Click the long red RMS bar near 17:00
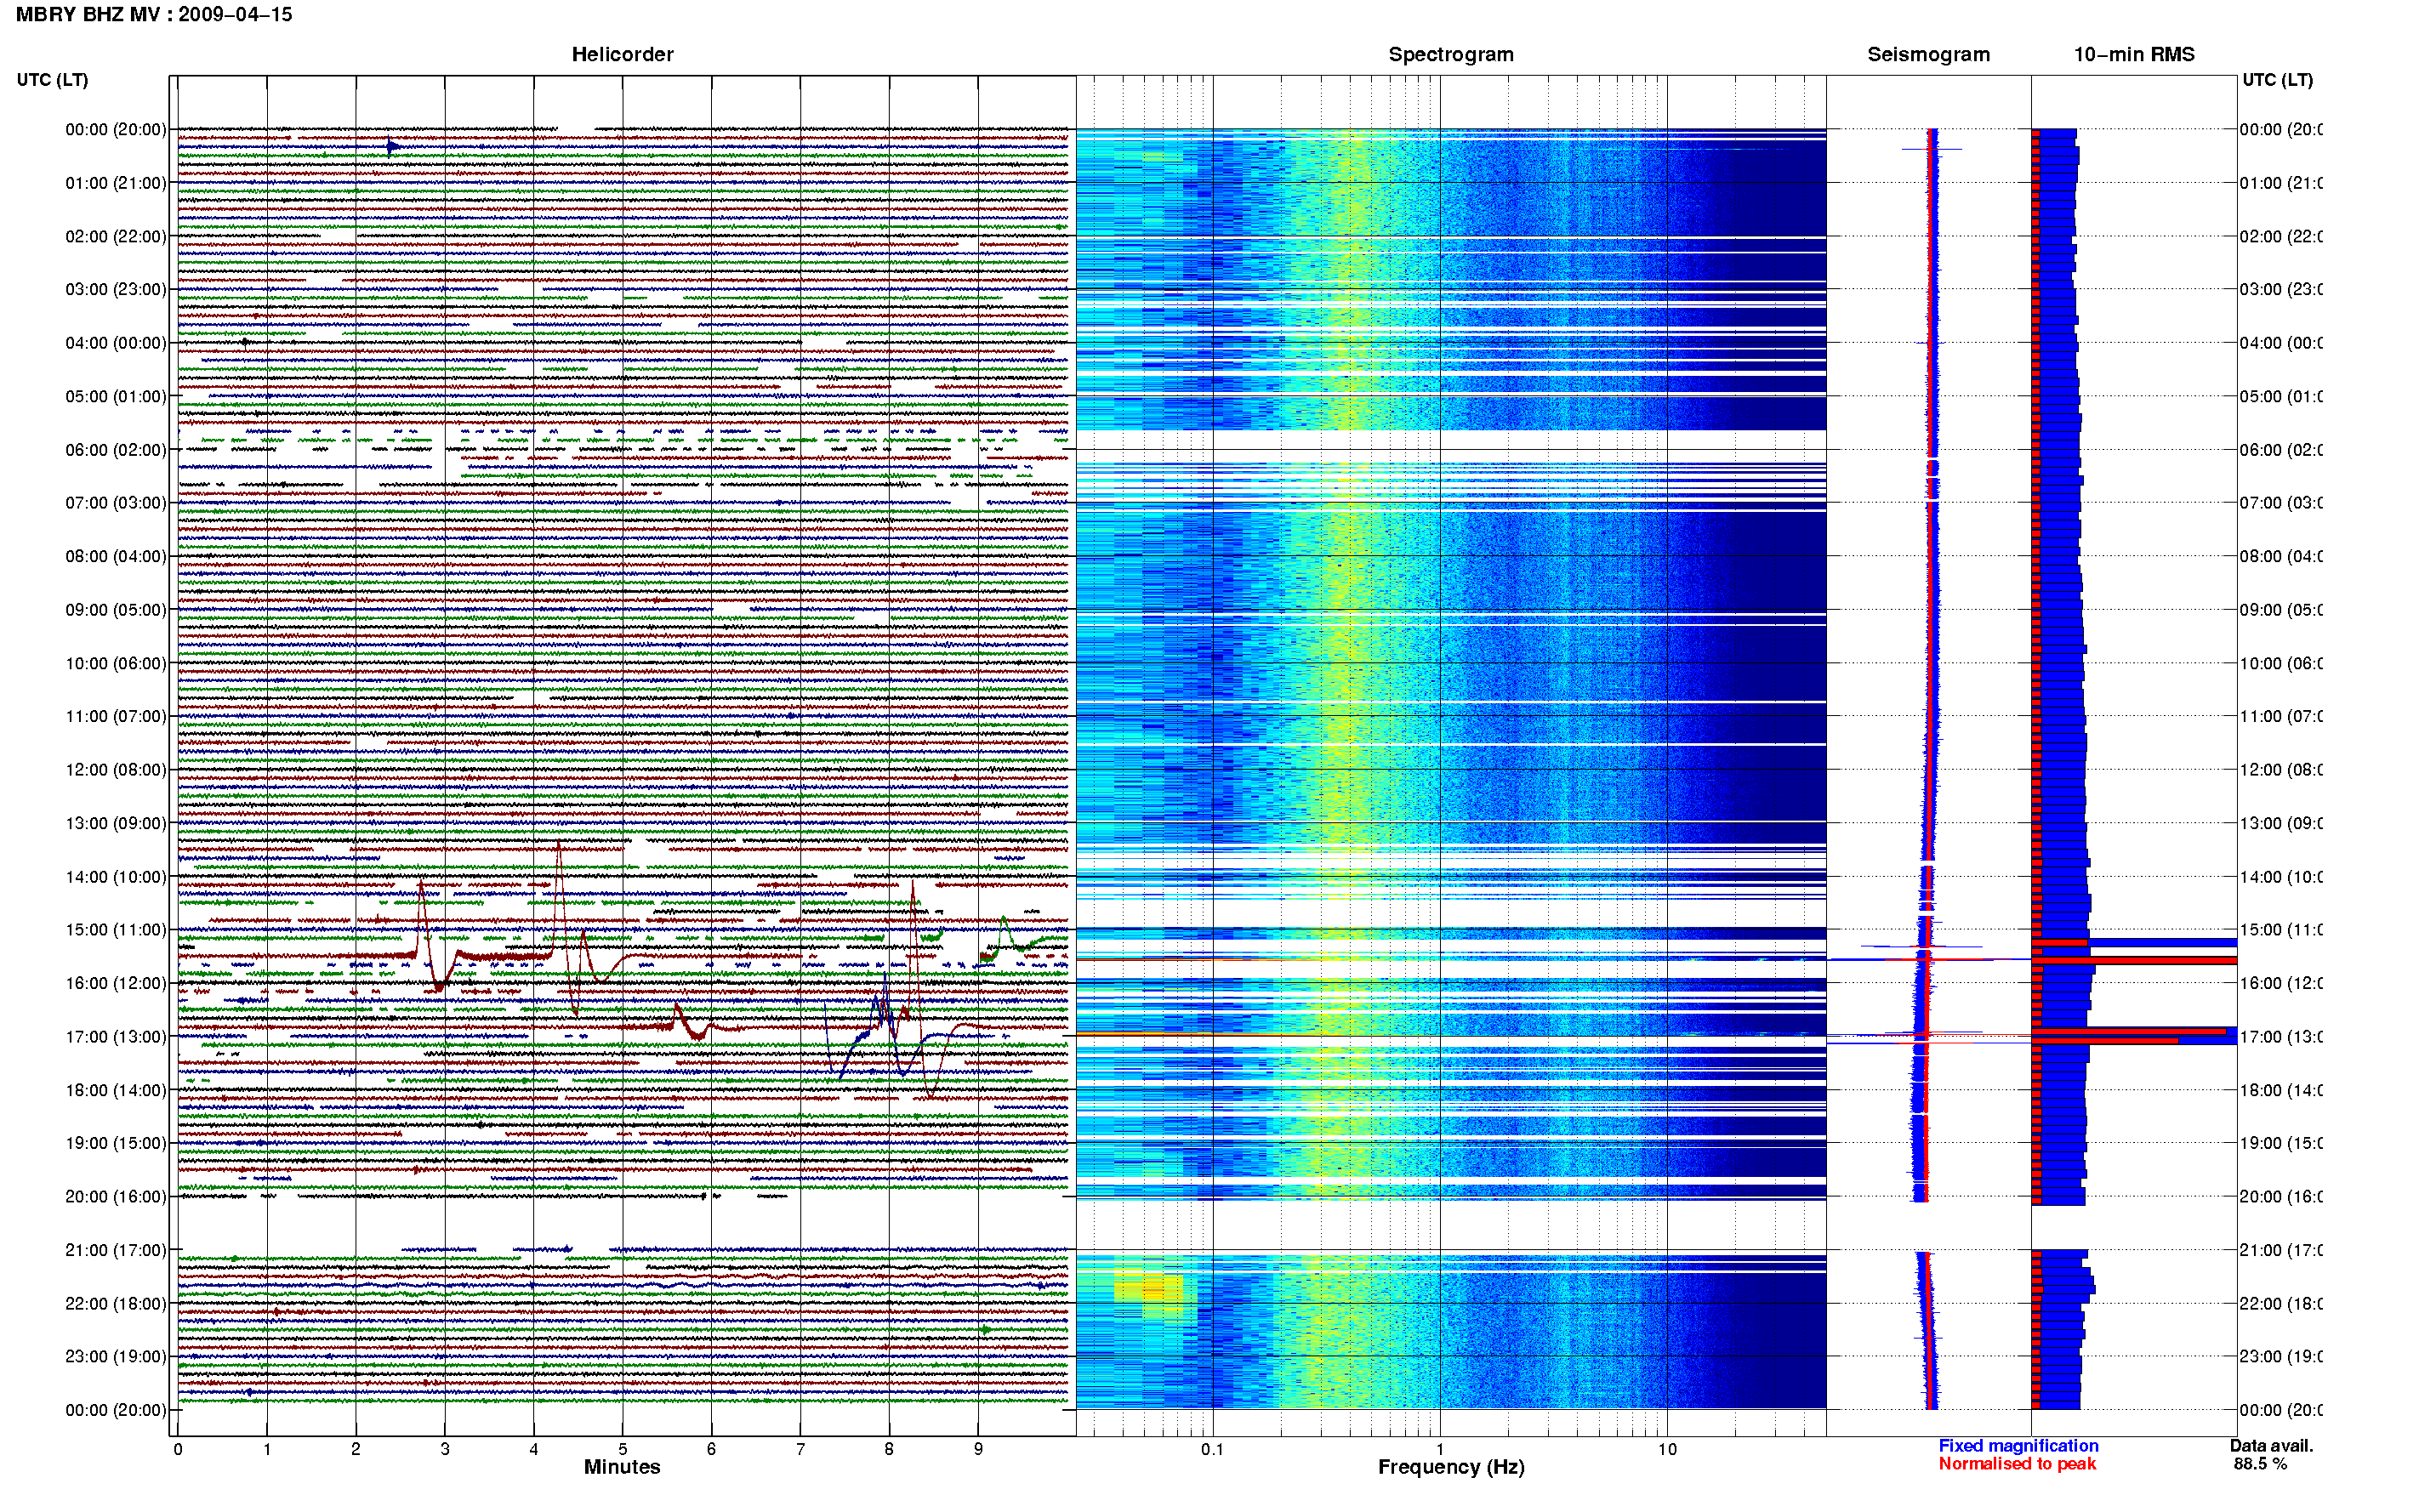Viewport: 2419px width, 1512px height. (x=2128, y=1032)
